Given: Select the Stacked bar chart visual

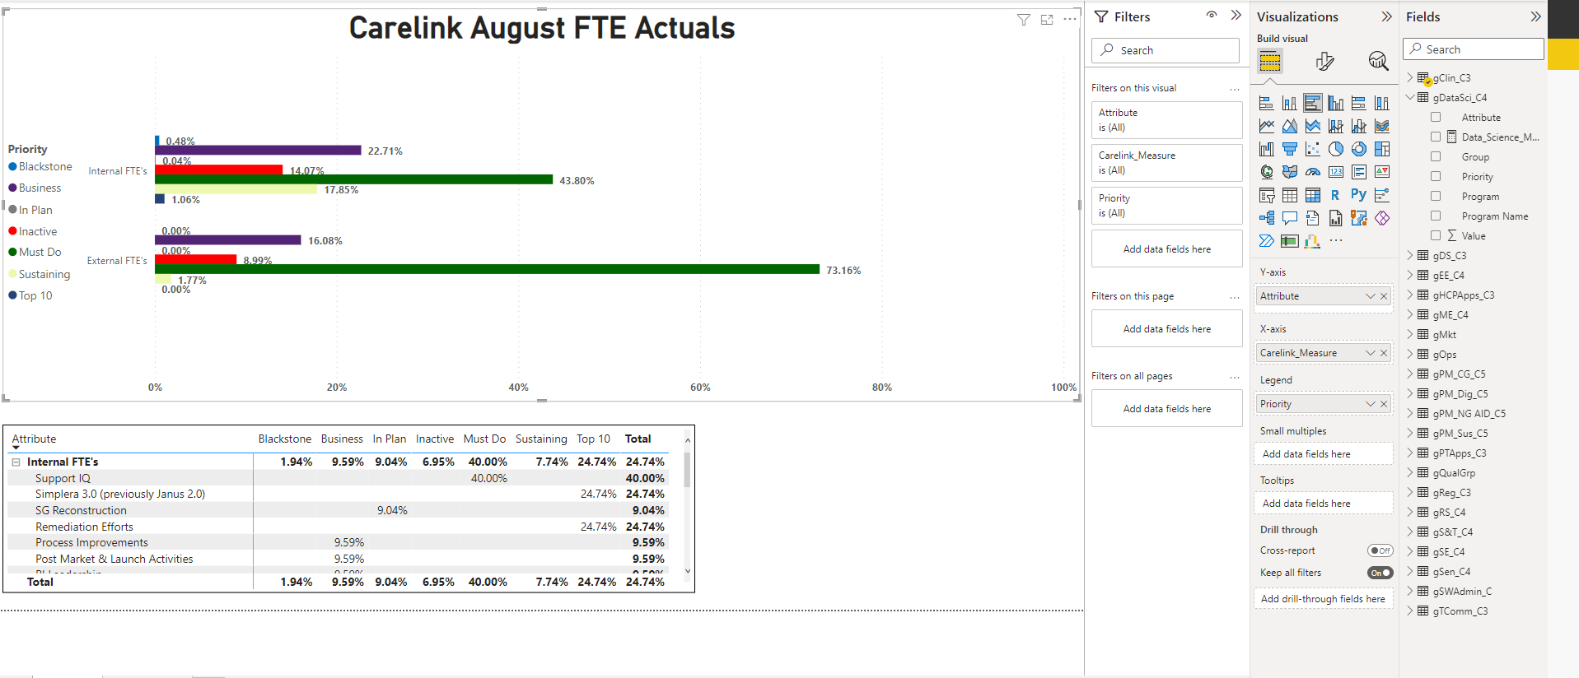Looking at the screenshot, I should click(1267, 103).
